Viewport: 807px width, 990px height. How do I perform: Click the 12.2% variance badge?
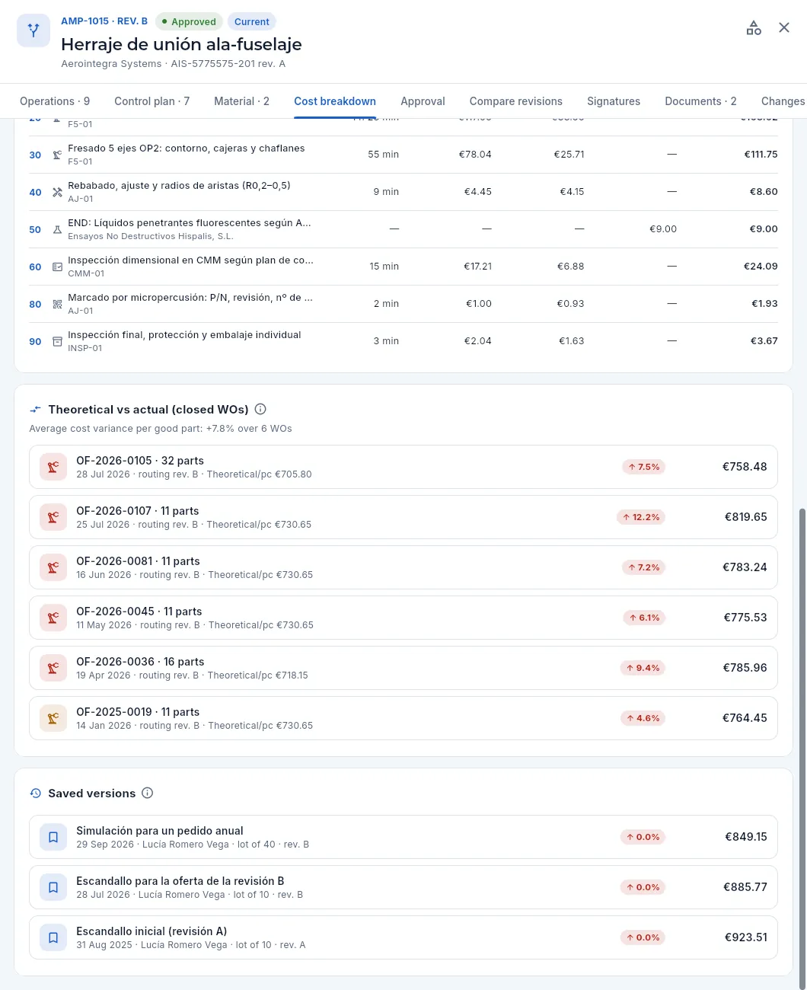(x=641, y=517)
